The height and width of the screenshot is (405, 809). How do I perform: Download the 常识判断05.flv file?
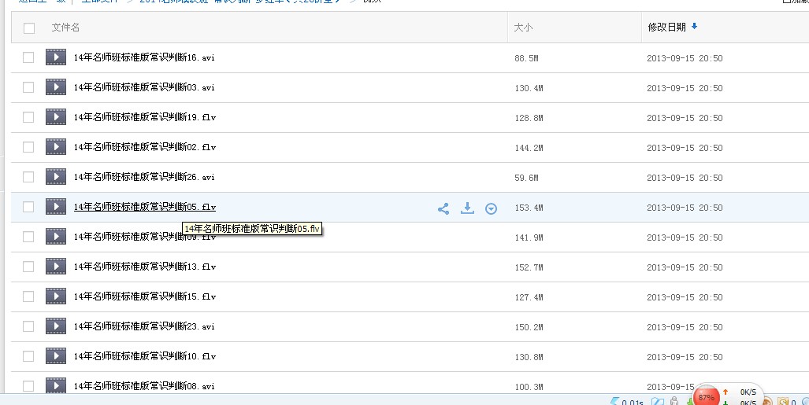tap(467, 208)
